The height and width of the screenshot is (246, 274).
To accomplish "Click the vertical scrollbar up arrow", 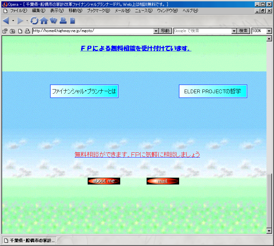I will (269, 39).
